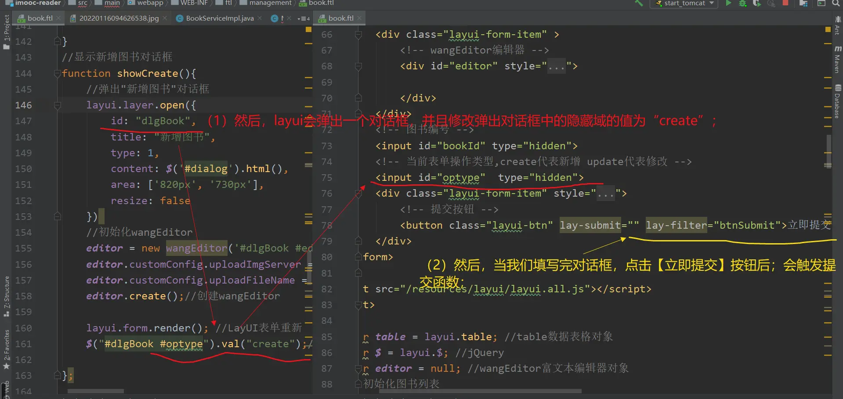
Task: Open the Maven tool window
Action: [x=837, y=59]
